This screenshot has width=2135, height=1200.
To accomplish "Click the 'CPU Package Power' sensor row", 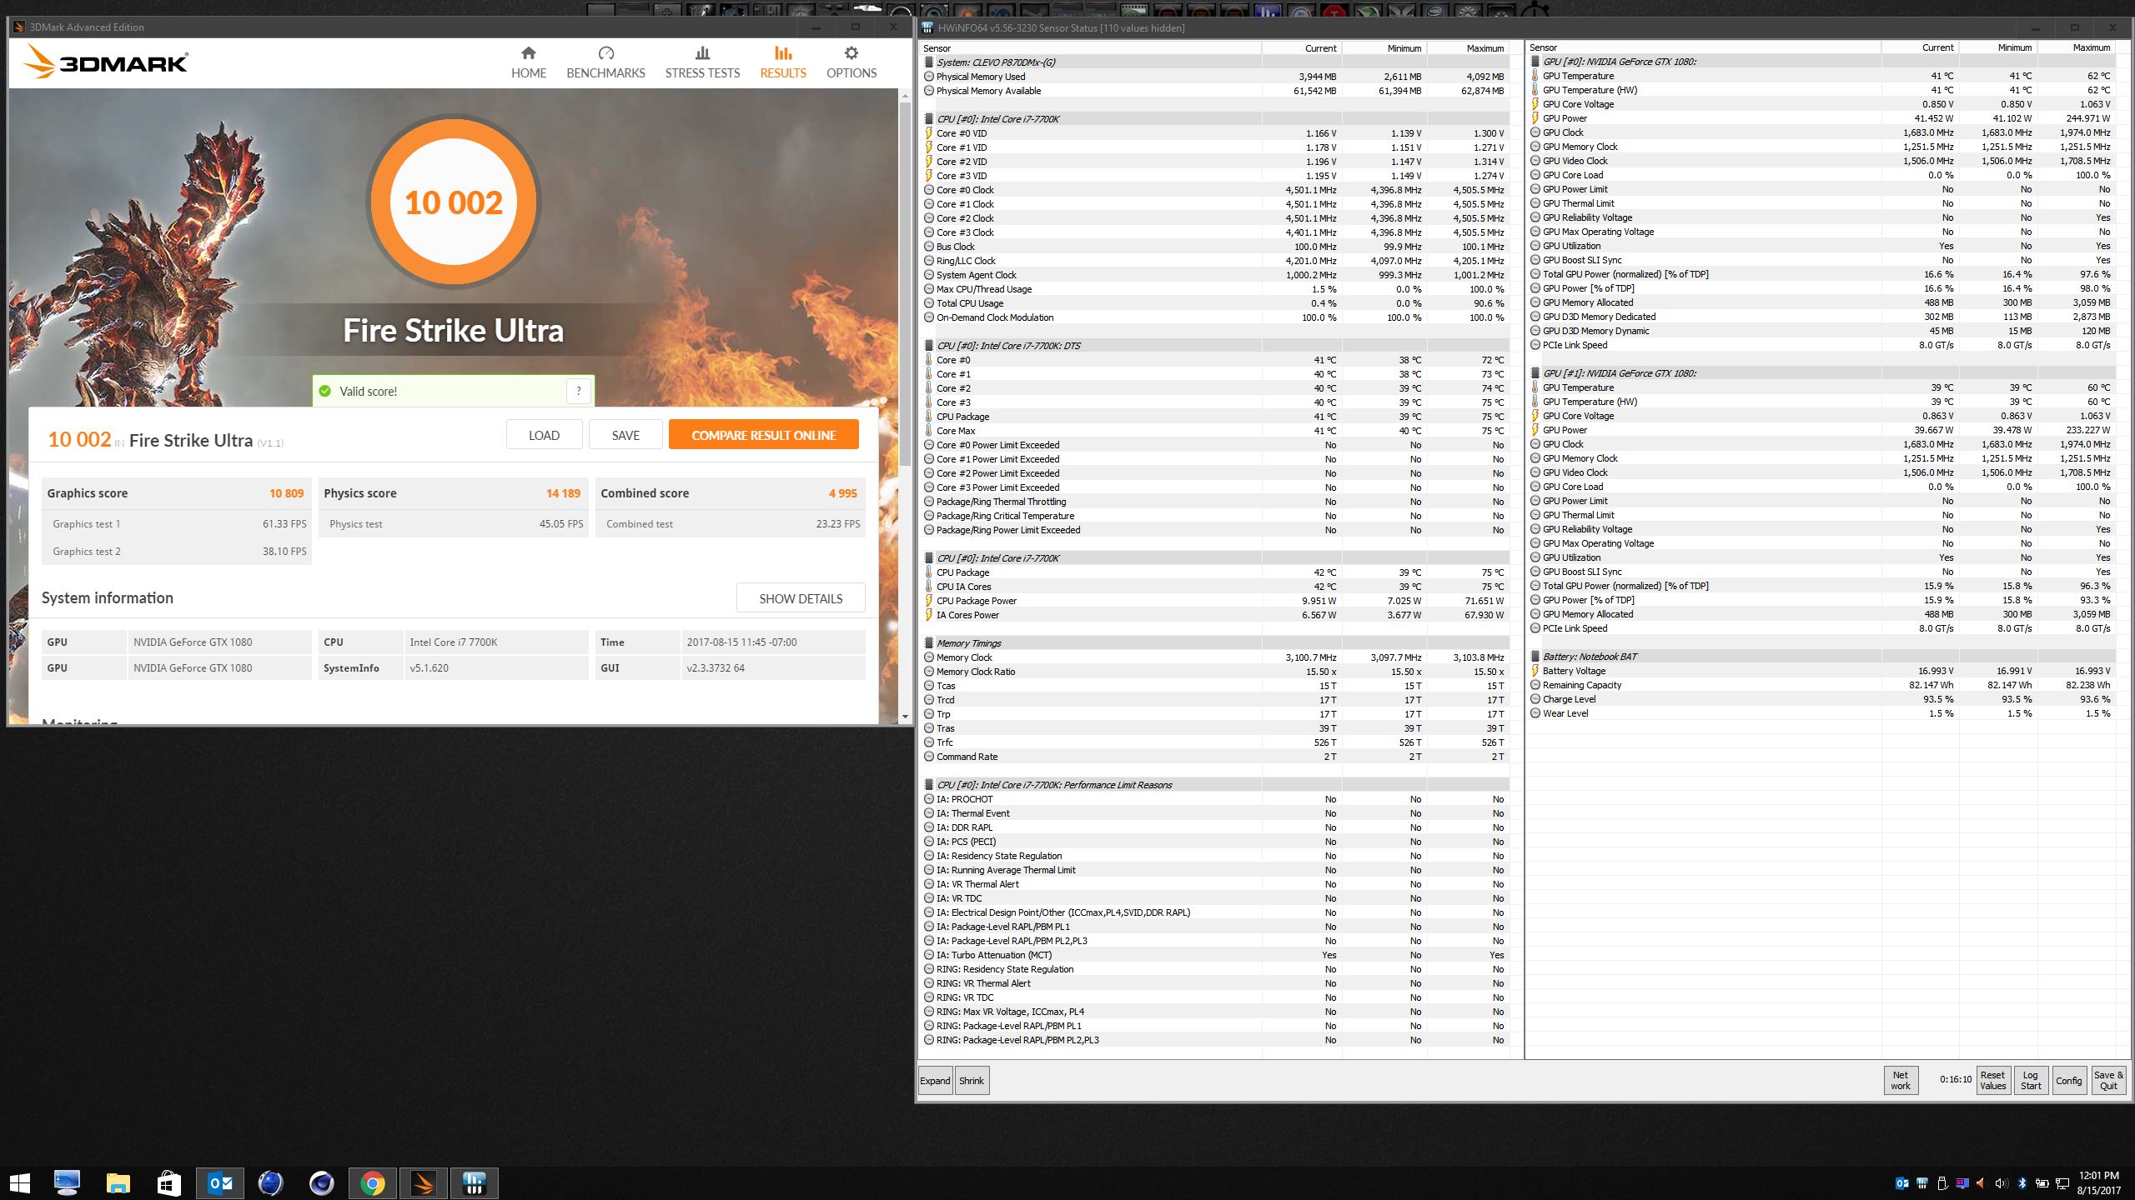I will coord(1216,600).
